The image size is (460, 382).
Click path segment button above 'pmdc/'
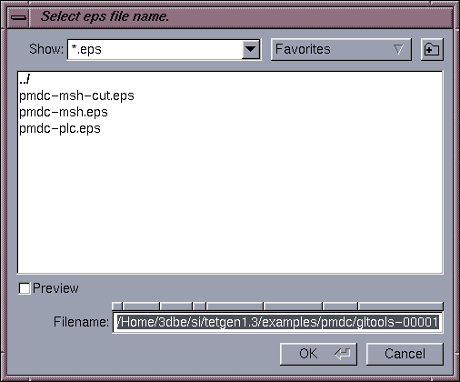click(x=340, y=306)
